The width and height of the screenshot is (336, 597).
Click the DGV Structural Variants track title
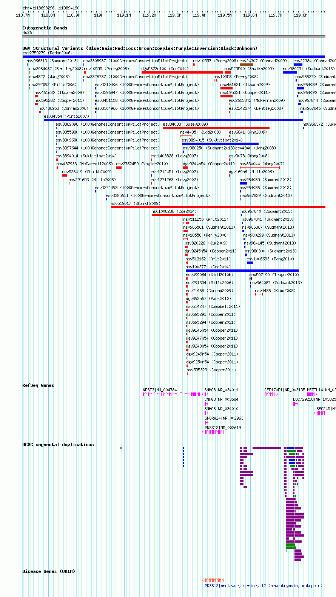click(140, 48)
